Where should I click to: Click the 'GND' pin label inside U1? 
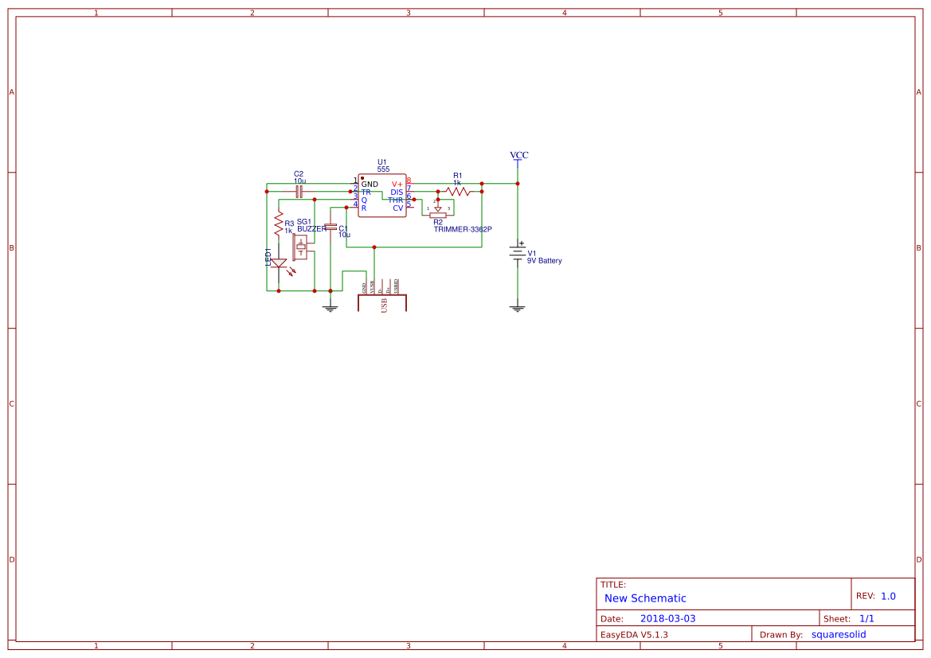pyautogui.click(x=370, y=185)
